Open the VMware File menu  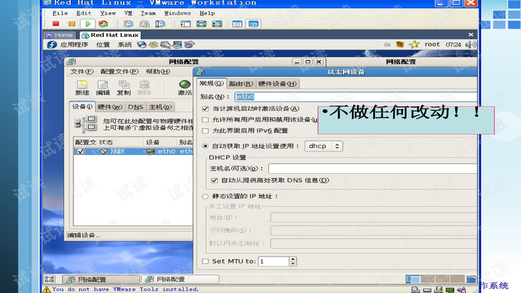60,13
